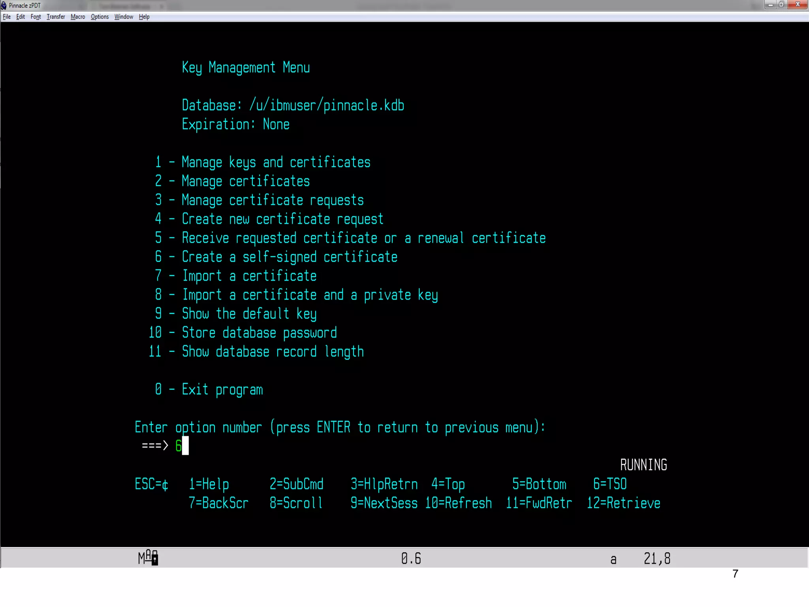Open the Help menu
This screenshot has width=809, height=607.
pyautogui.click(x=144, y=17)
